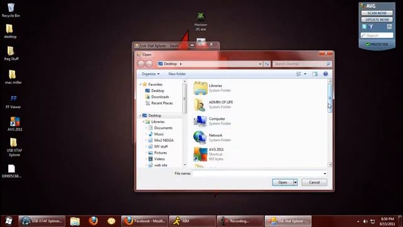403x227 pixels.
Task: Collapse the Favorites tree group
Action: point(140,84)
